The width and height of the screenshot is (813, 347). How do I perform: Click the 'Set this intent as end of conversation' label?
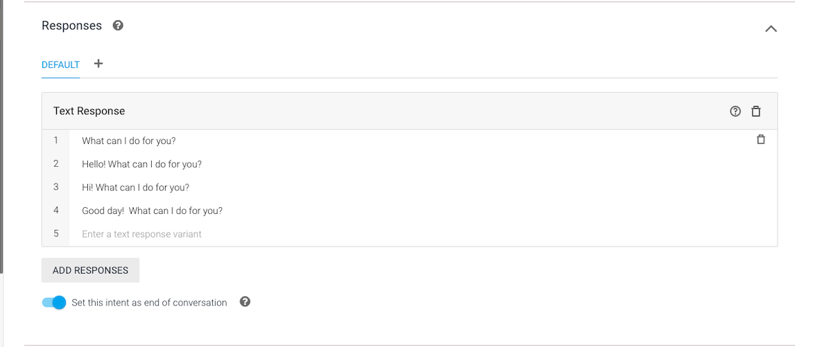tap(149, 303)
